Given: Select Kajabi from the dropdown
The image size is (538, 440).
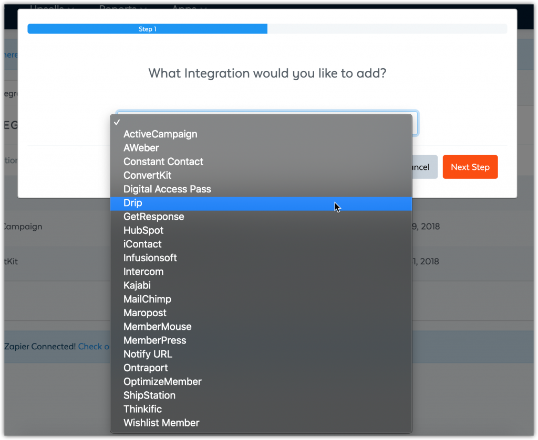Looking at the screenshot, I should [137, 285].
